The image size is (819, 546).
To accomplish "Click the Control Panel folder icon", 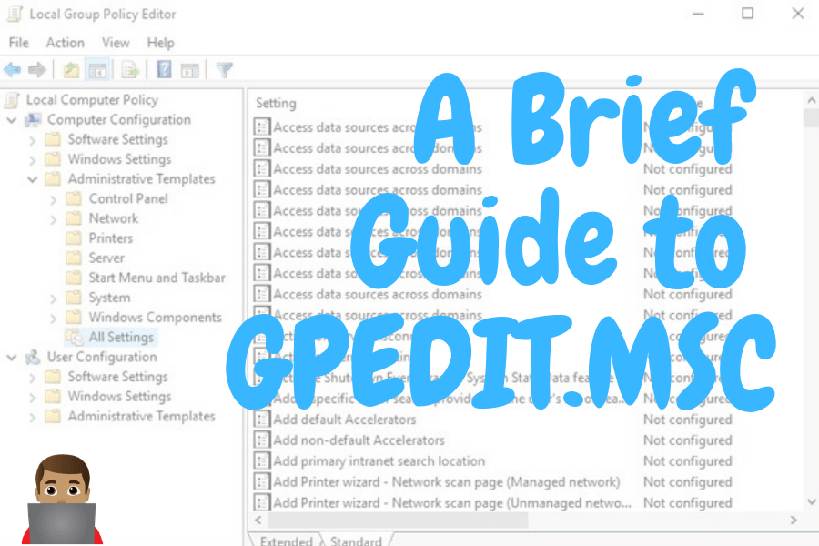I will click(x=74, y=198).
